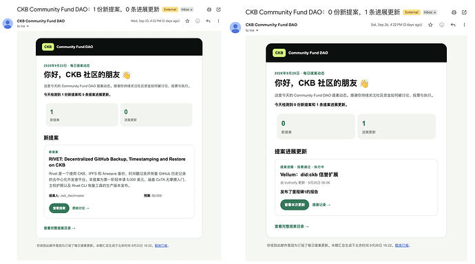The width and height of the screenshot is (475, 264).
Task: Open the 提案记录 → link
Action: click(x=321, y=205)
